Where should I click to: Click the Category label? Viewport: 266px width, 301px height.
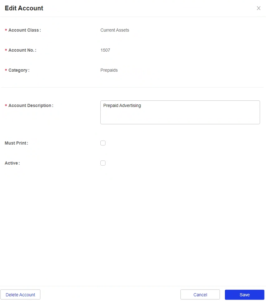tap(19, 70)
